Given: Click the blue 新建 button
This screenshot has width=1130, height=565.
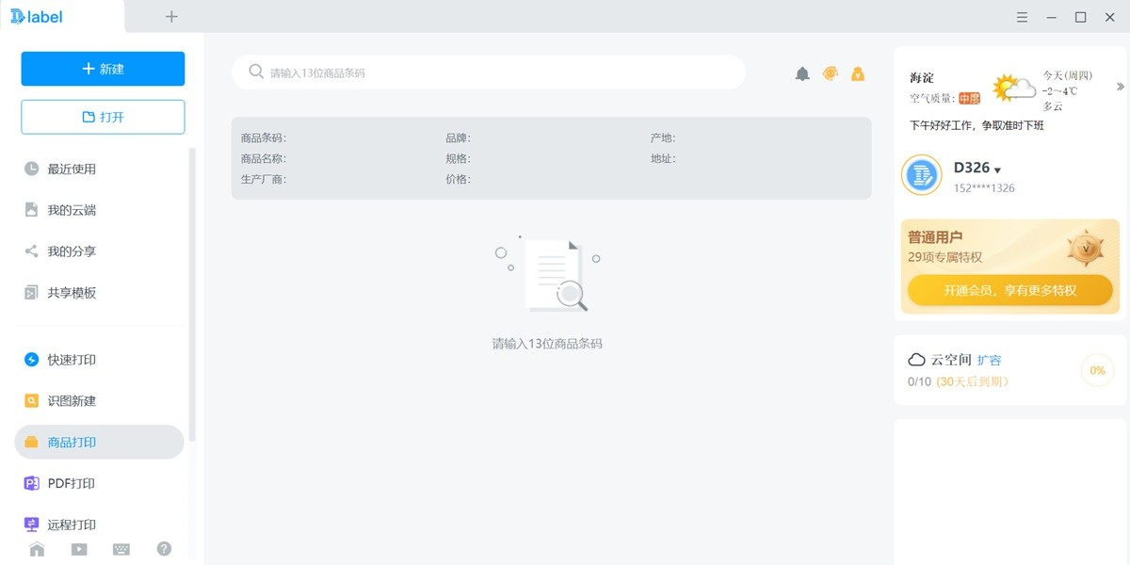Looking at the screenshot, I should point(103,69).
